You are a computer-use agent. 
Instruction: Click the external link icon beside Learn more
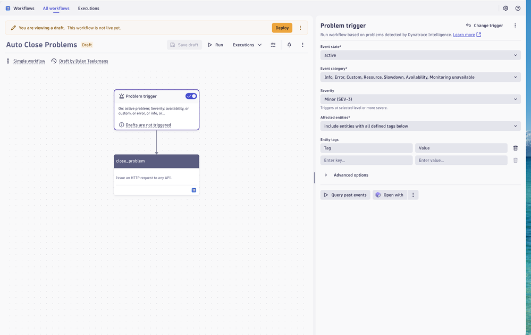478,35
